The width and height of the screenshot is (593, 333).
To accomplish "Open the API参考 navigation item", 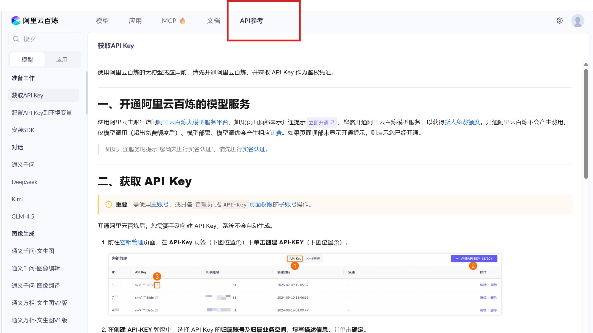I will (x=252, y=21).
